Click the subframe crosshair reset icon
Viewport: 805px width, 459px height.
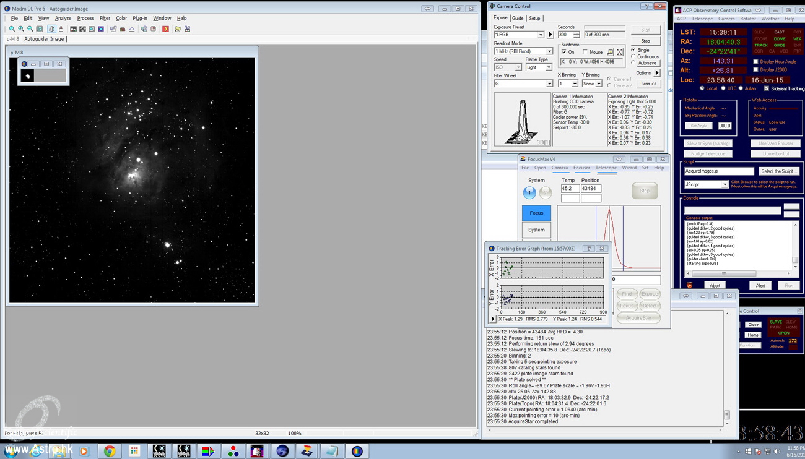(x=620, y=53)
